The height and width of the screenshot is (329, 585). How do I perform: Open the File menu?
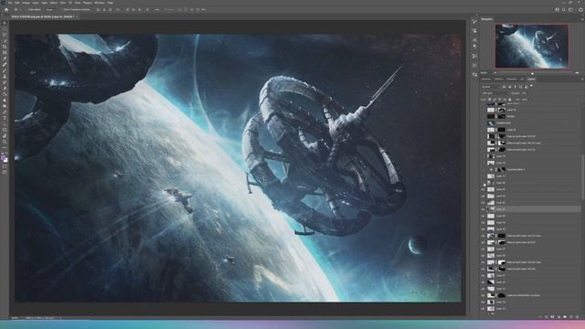[x=10, y=3]
